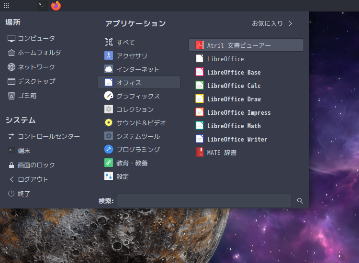The height and width of the screenshot is (263, 359).
Task: Click the search magnifier icon
Action: [300, 201]
